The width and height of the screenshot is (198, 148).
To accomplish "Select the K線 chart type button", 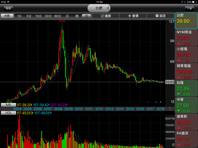I will coord(7,16).
